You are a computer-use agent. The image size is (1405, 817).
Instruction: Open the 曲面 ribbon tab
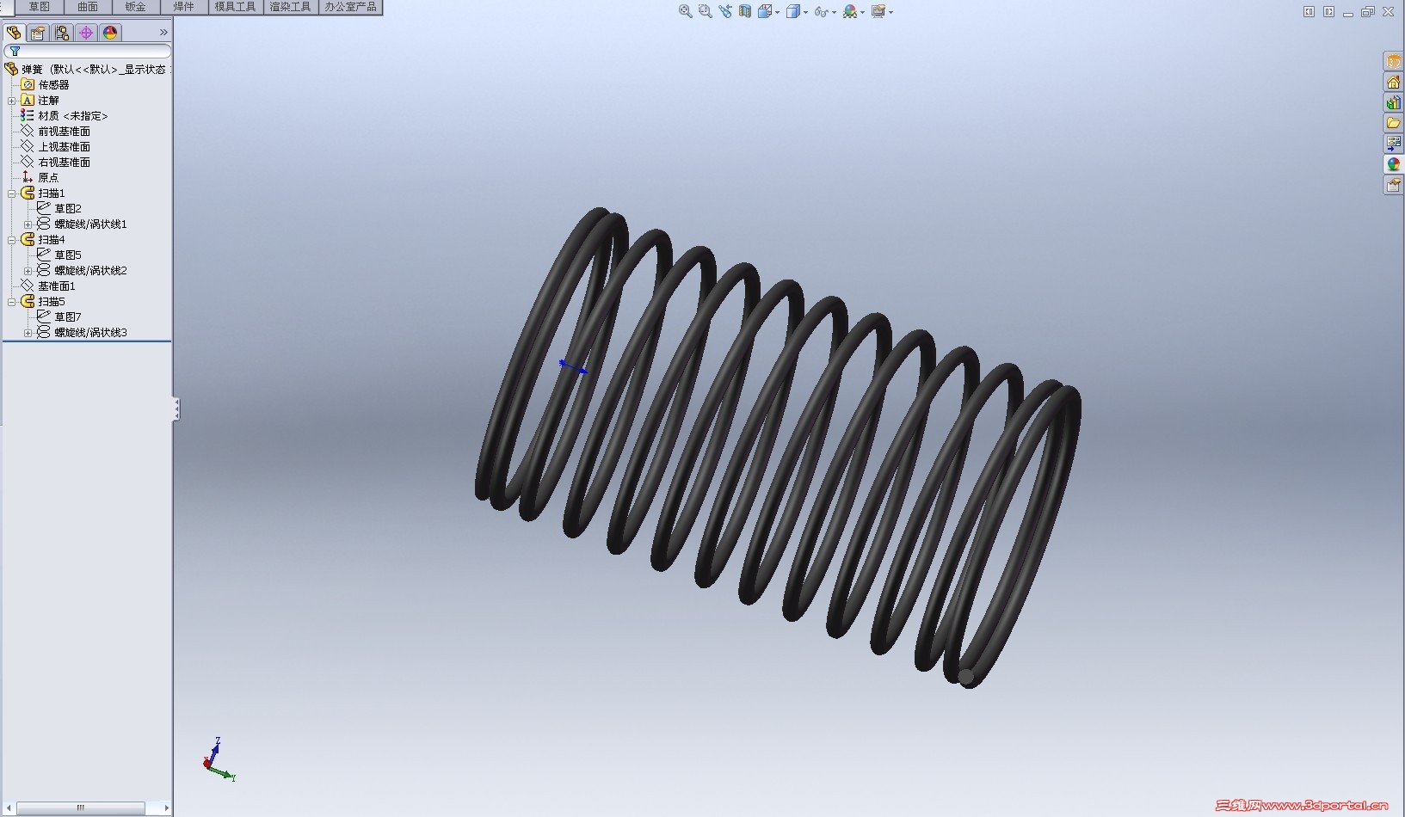point(88,7)
